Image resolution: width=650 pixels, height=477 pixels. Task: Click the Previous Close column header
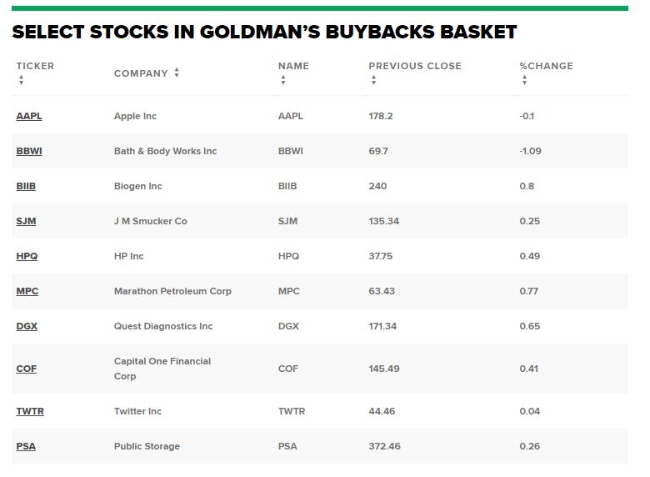point(415,66)
